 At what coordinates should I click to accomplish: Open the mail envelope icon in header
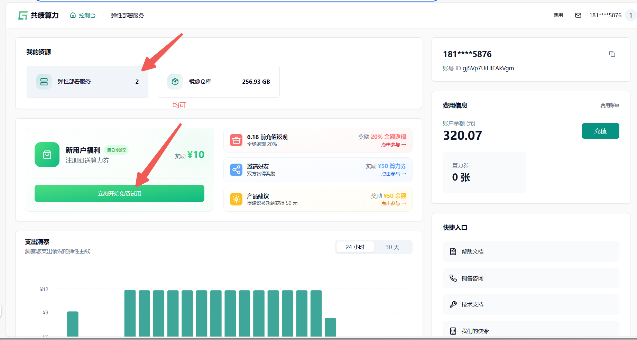pos(578,15)
